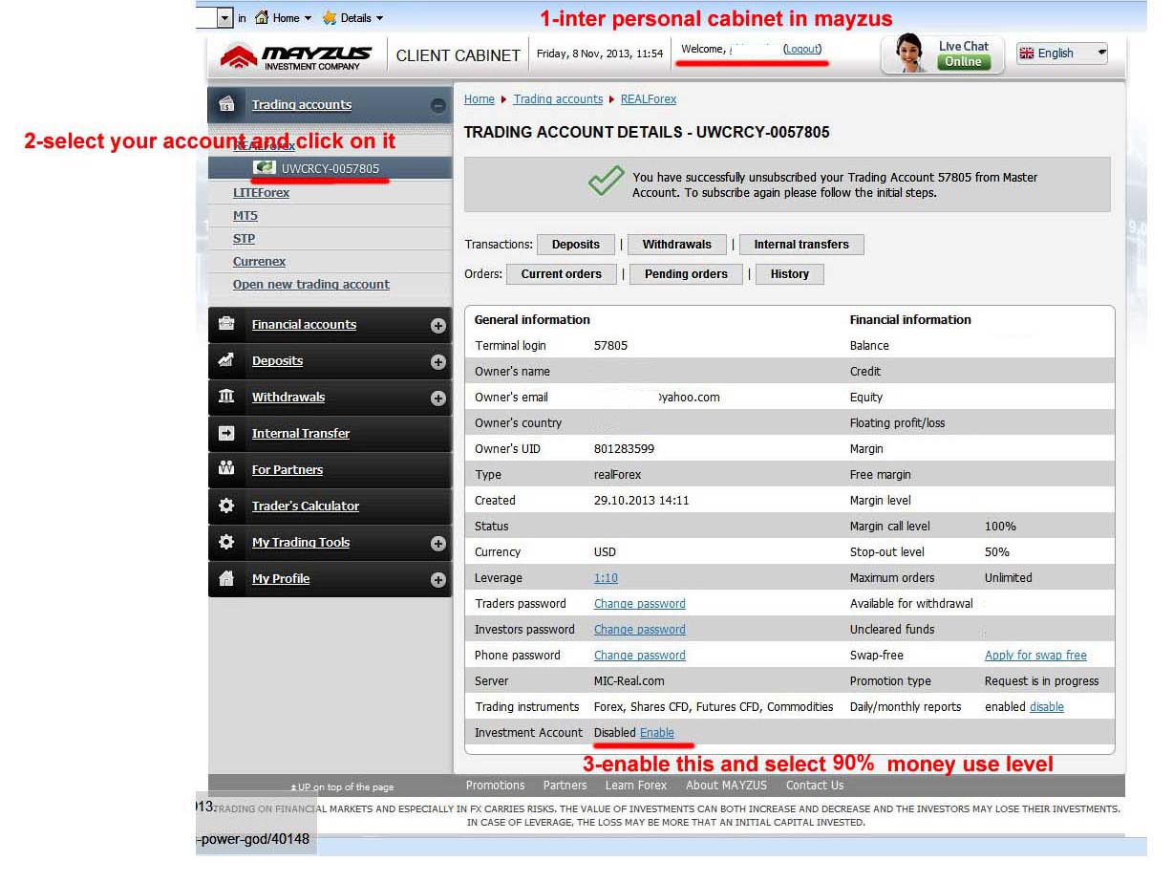Open Promotions footer link
The height and width of the screenshot is (883, 1173).
495,786
